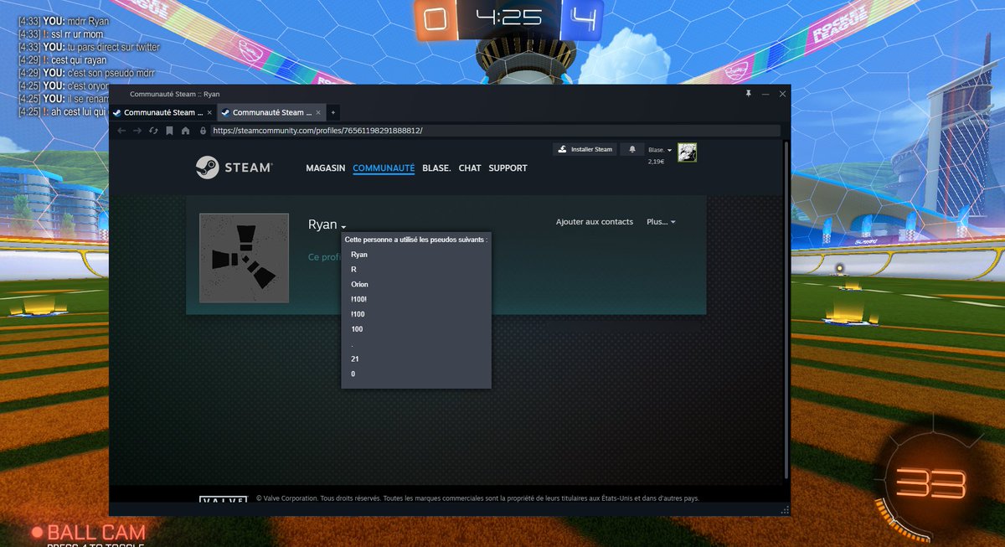Click the user avatar in Steam header
The height and width of the screenshot is (547, 1005).
click(x=688, y=152)
